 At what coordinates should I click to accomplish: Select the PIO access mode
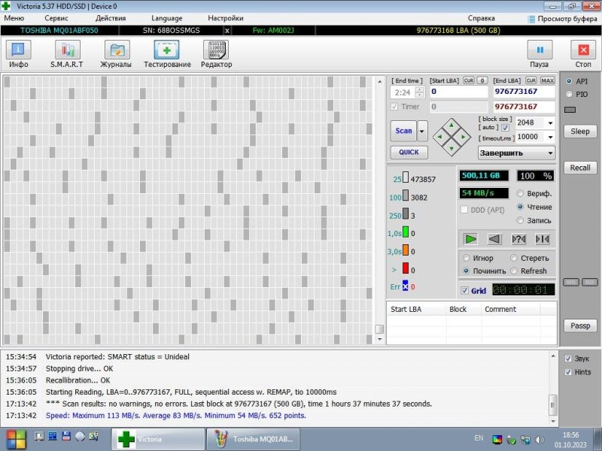click(x=570, y=94)
